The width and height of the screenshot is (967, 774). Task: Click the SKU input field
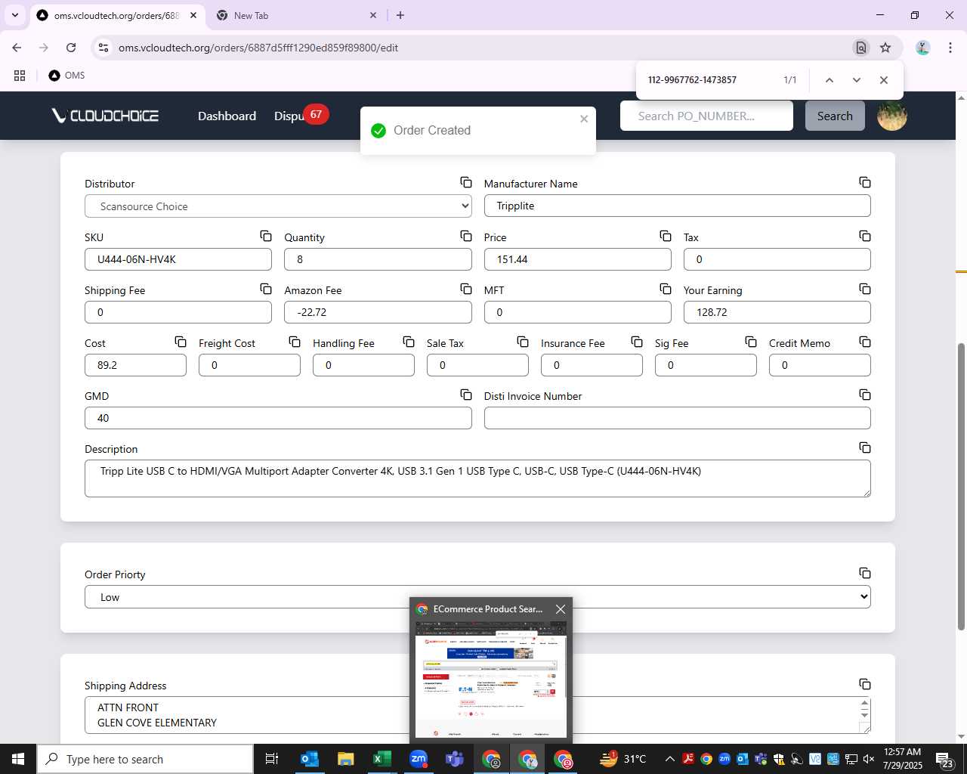(178, 259)
